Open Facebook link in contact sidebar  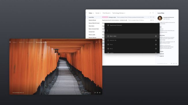[161, 54]
